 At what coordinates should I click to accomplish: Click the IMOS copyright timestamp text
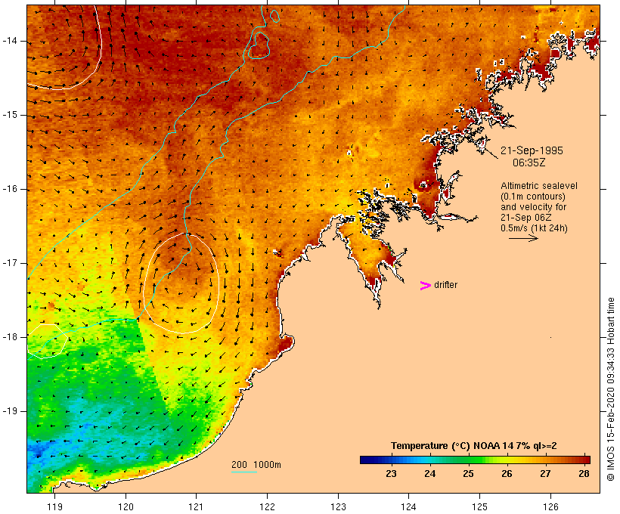[610, 389]
